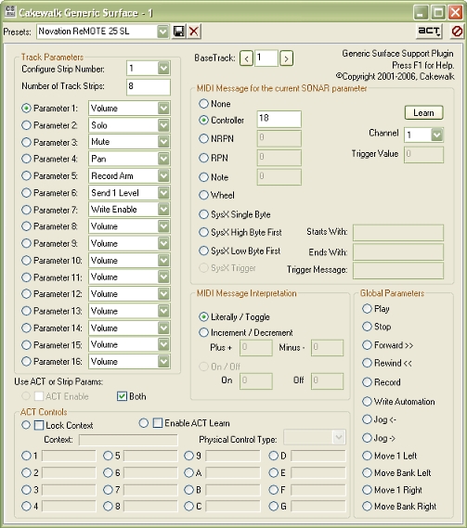Click the red disable circle icon
The width and height of the screenshot is (467, 528).
pyautogui.click(x=457, y=32)
